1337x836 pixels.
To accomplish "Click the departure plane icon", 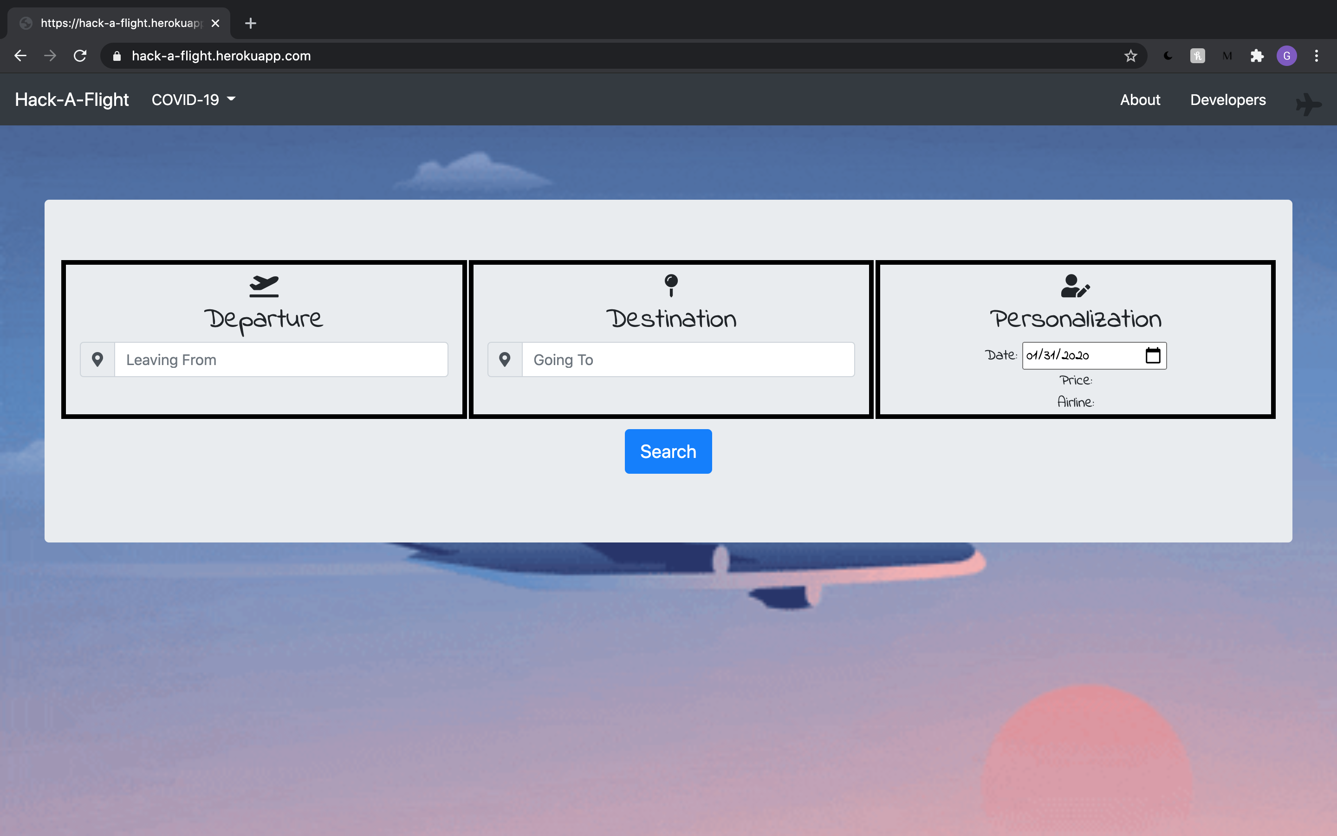I will [x=264, y=286].
